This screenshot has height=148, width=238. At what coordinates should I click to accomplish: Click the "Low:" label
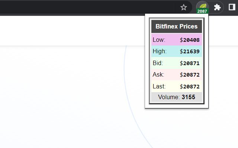[x=159, y=40]
